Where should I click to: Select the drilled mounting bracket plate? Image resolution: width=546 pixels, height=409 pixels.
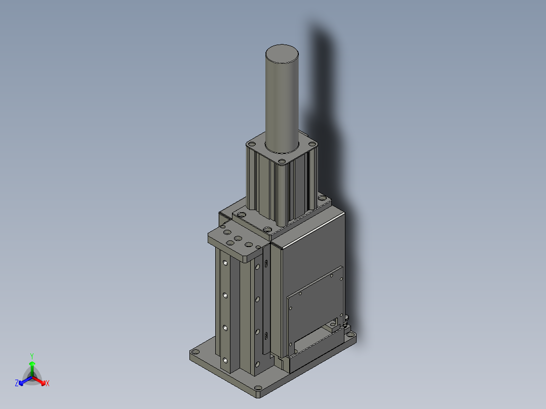(x=239, y=241)
